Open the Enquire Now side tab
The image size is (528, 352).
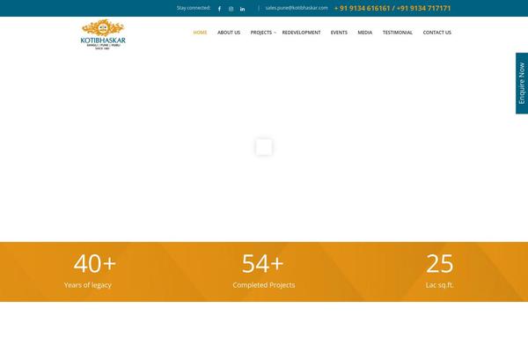pos(522,84)
